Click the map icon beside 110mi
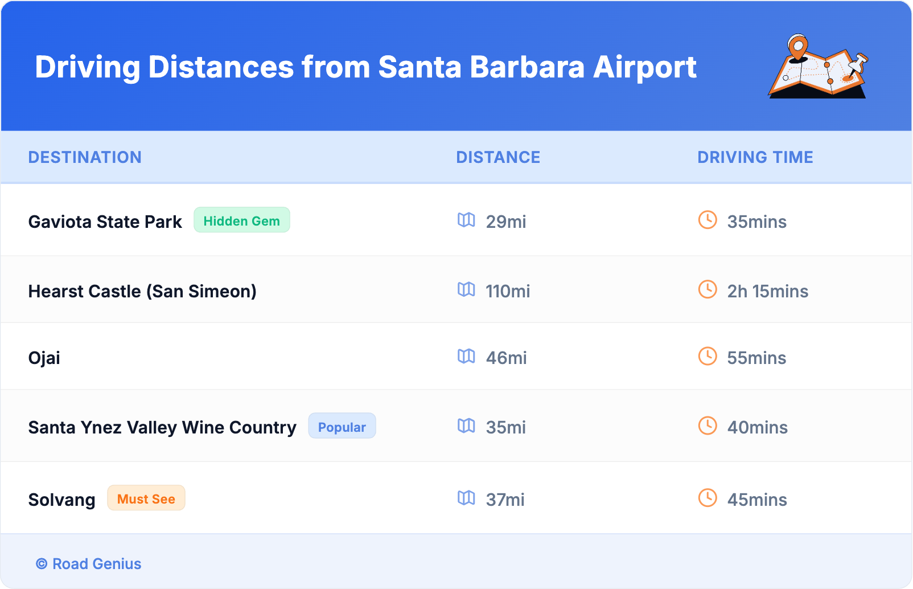 [466, 289]
